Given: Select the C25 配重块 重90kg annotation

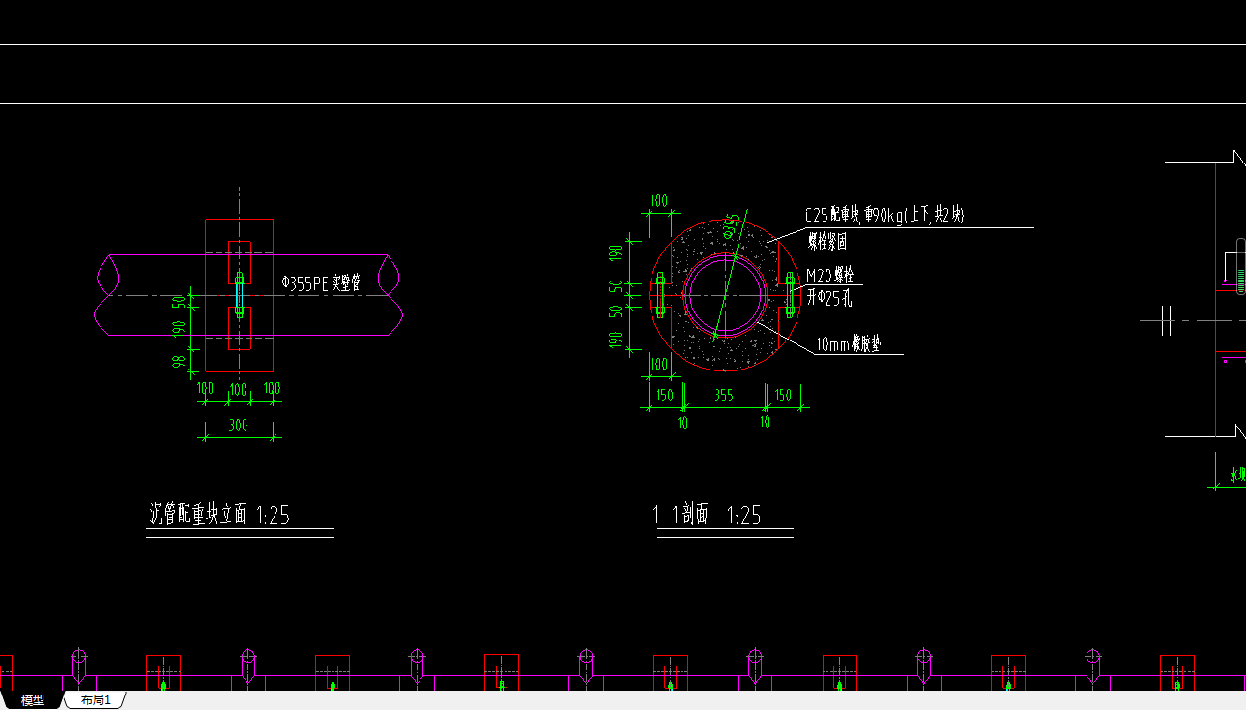Looking at the screenshot, I should pyautogui.click(x=884, y=216).
